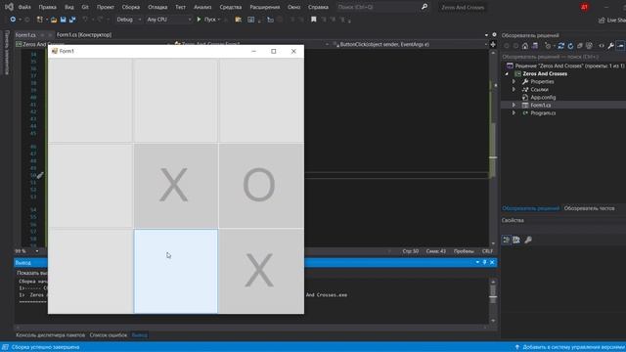The image size is (626, 352).
Task: Click the find in files toolbar icon
Action: [238, 20]
